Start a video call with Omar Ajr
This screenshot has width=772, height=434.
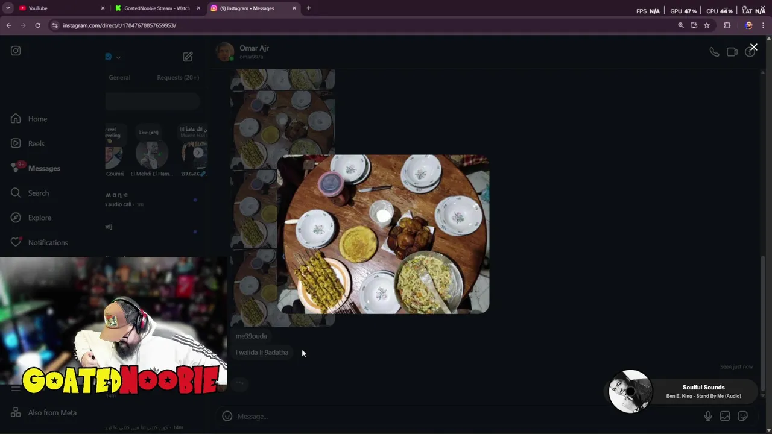click(732, 52)
